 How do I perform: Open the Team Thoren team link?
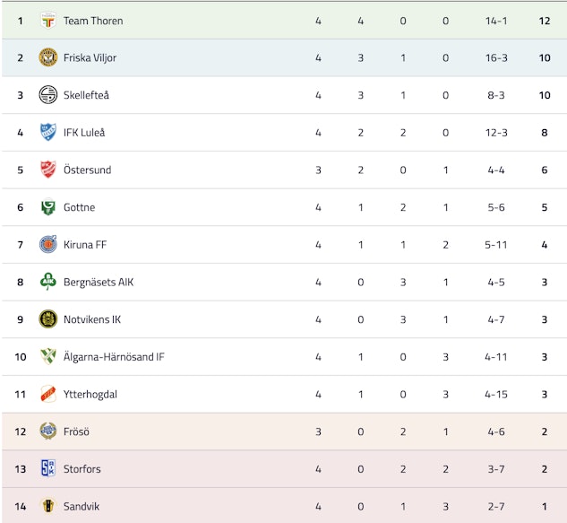pos(93,21)
